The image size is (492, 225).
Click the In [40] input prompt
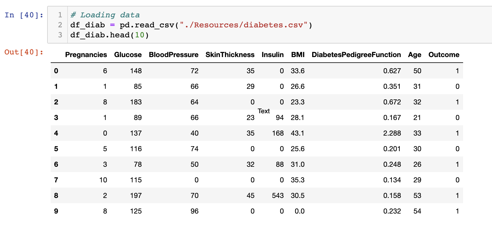coord(24,15)
